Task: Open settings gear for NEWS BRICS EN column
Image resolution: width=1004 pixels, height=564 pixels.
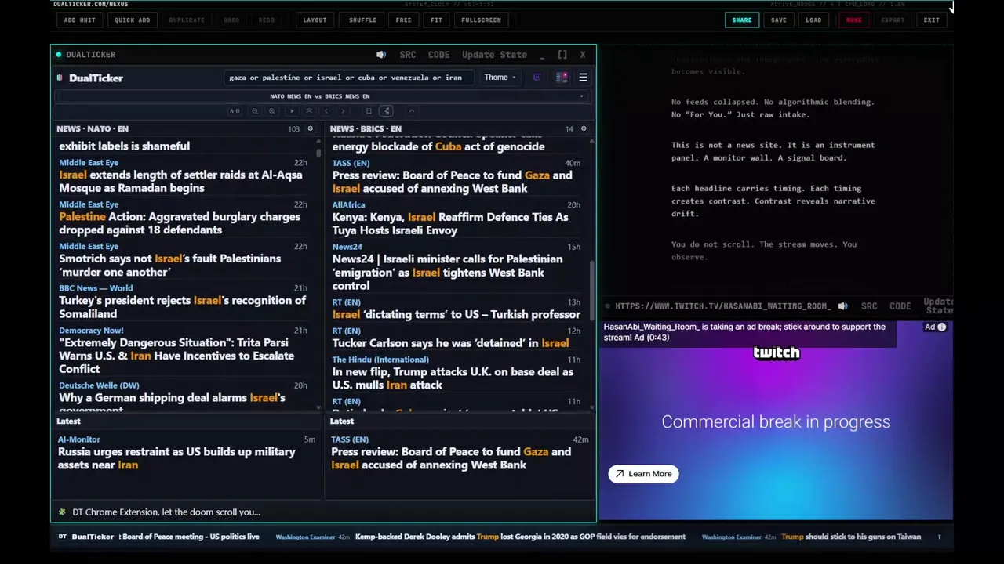Action: pyautogui.click(x=583, y=128)
